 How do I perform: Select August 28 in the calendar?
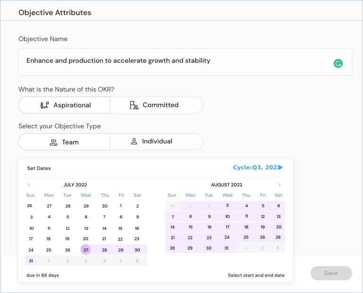coord(172,248)
